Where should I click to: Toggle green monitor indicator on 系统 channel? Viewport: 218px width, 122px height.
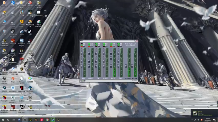(x=82, y=45)
